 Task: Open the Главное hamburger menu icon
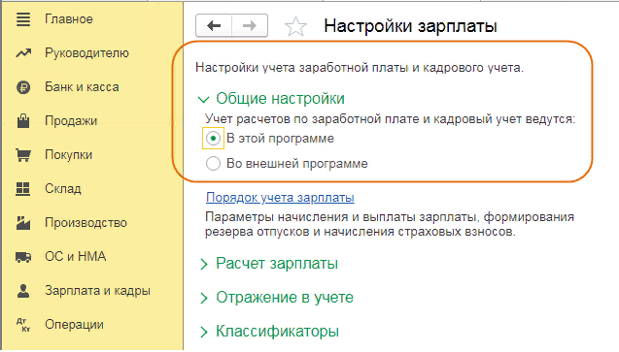[23, 19]
